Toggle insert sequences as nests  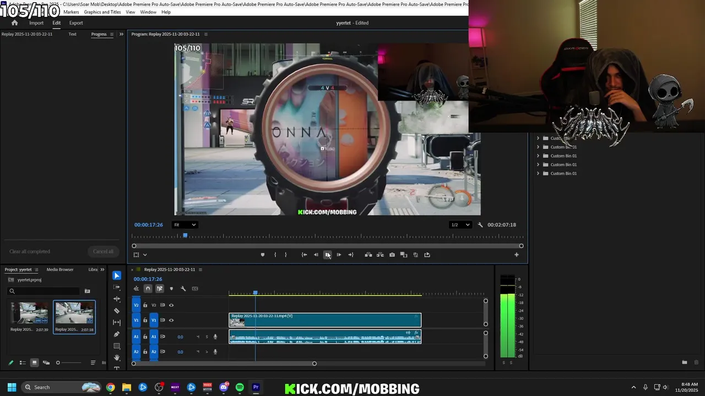pos(136,288)
